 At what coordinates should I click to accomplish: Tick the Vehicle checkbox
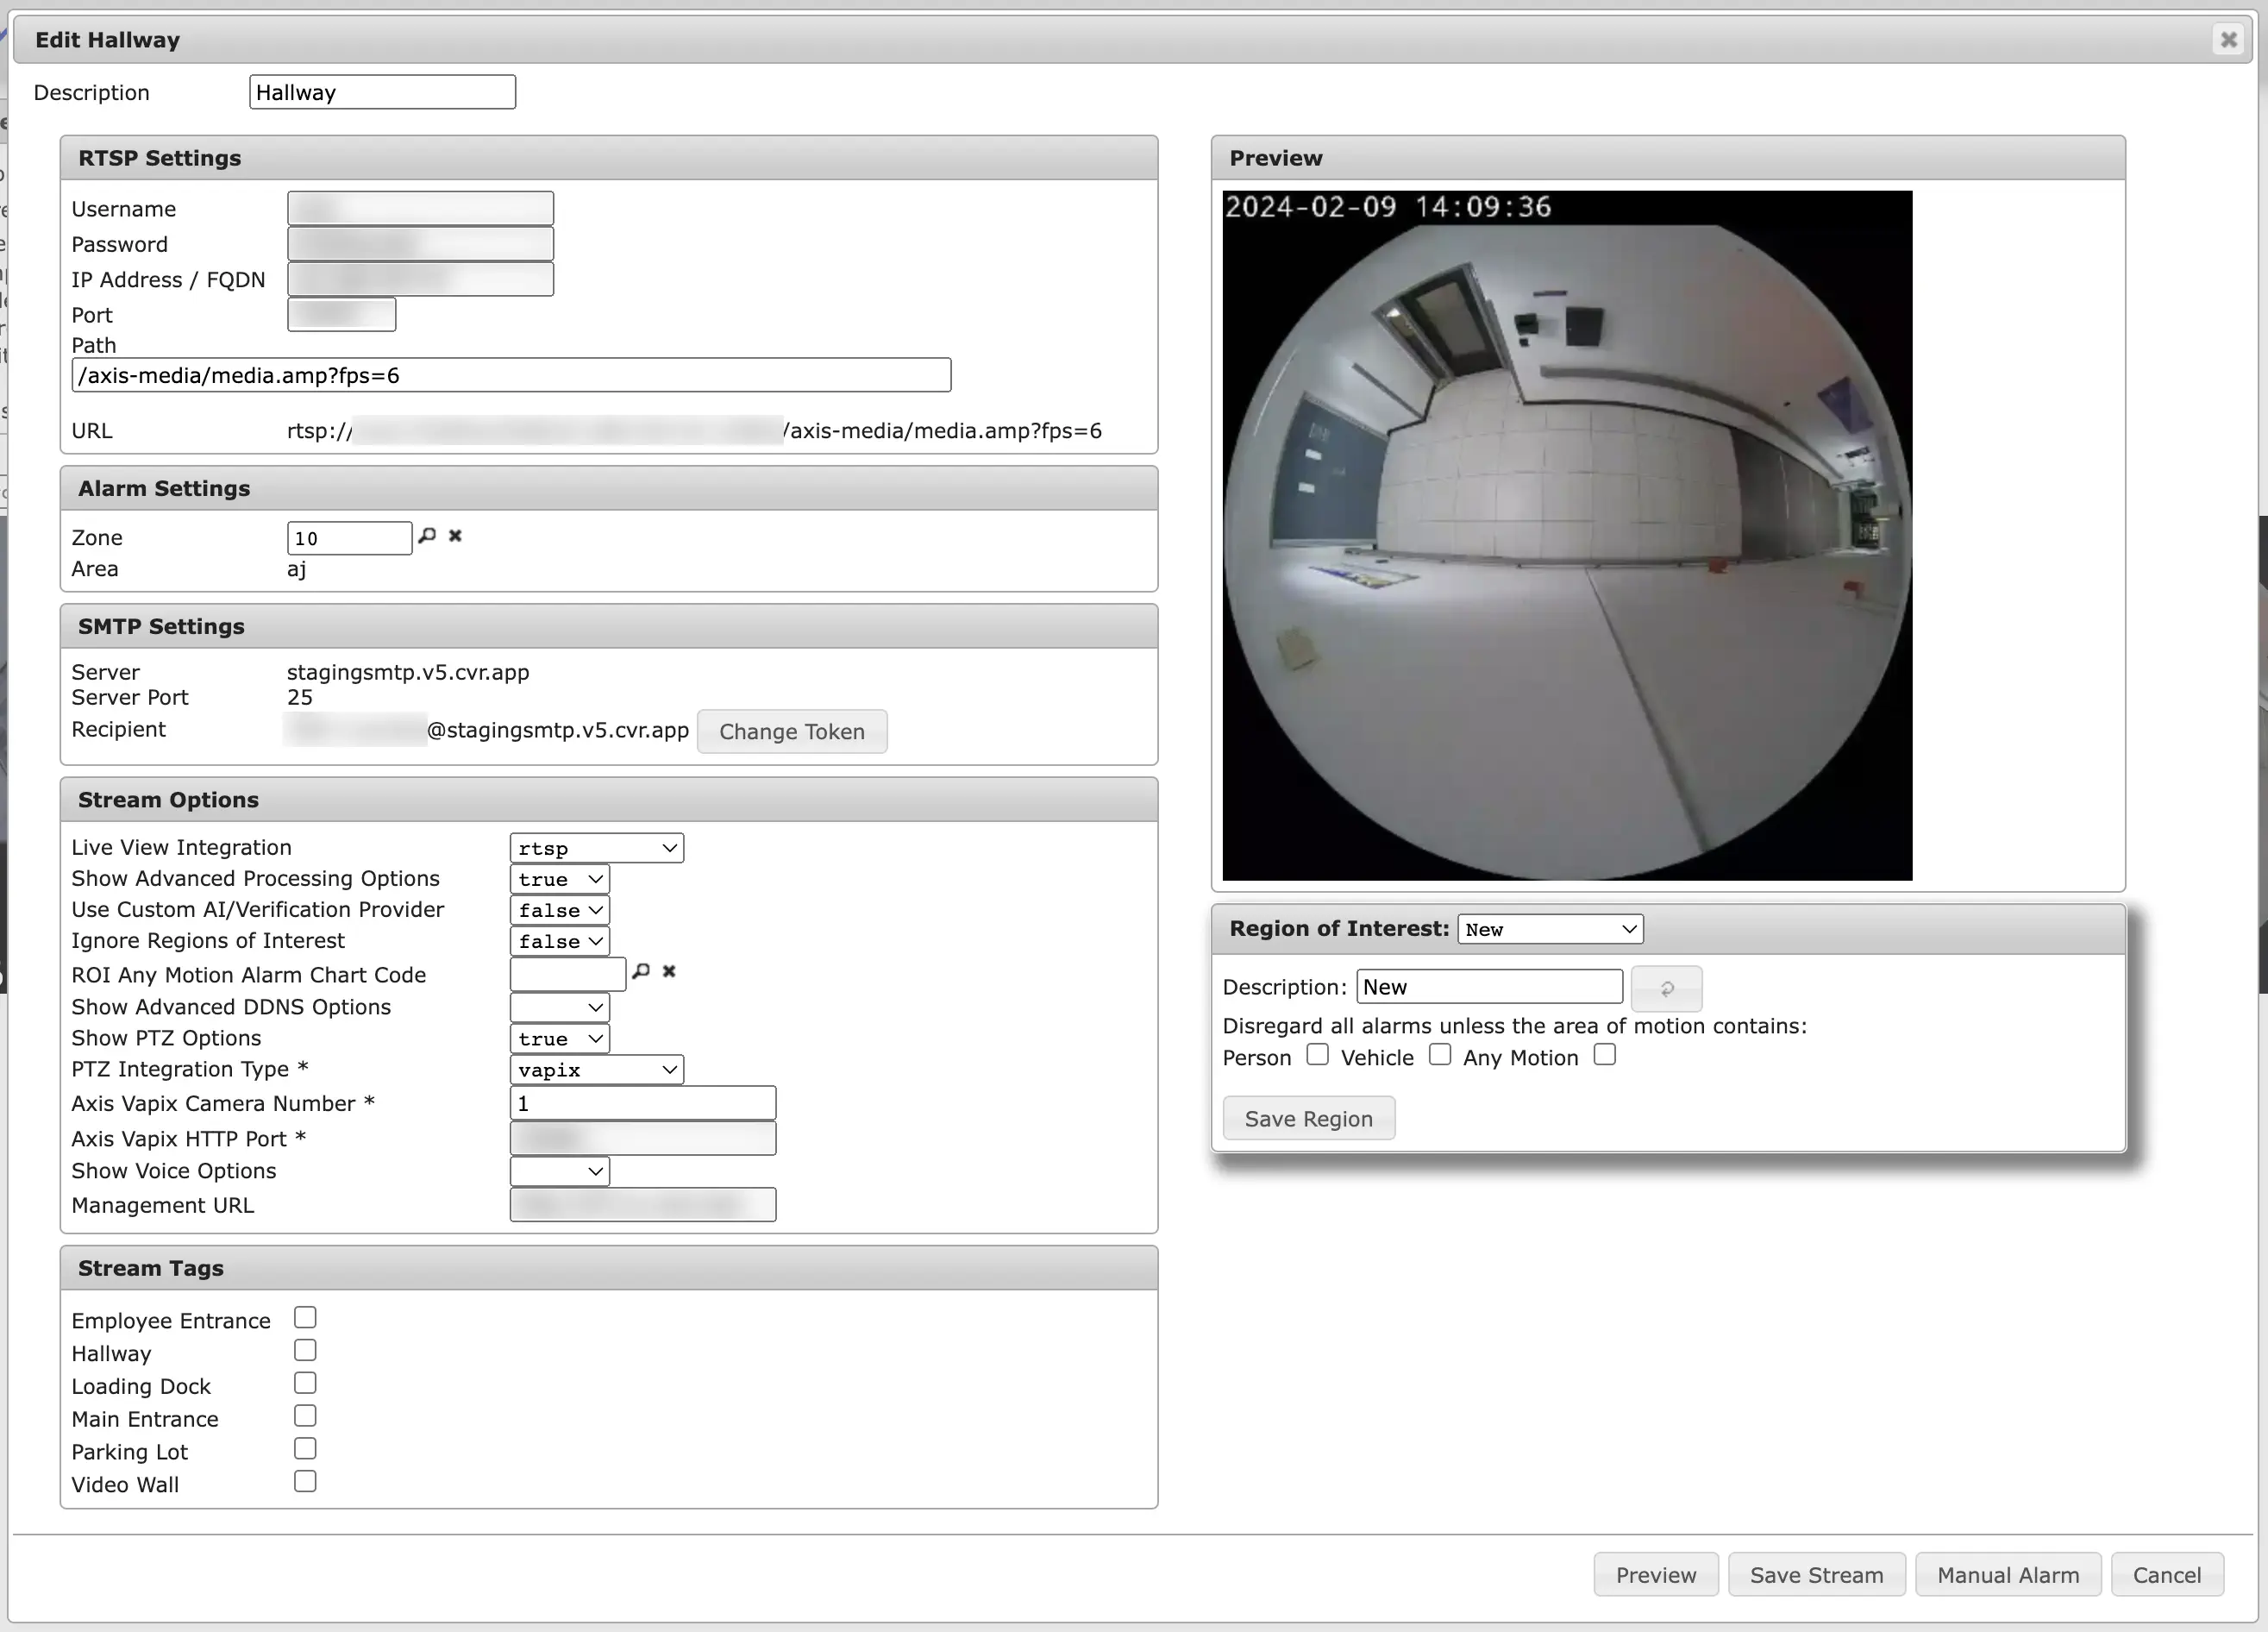(1439, 1055)
